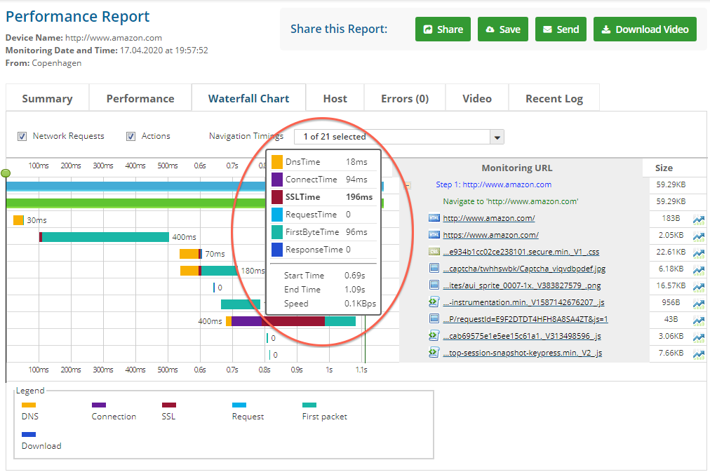
Task: Toggle the Network Requests checkbox
Action: pos(22,136)
